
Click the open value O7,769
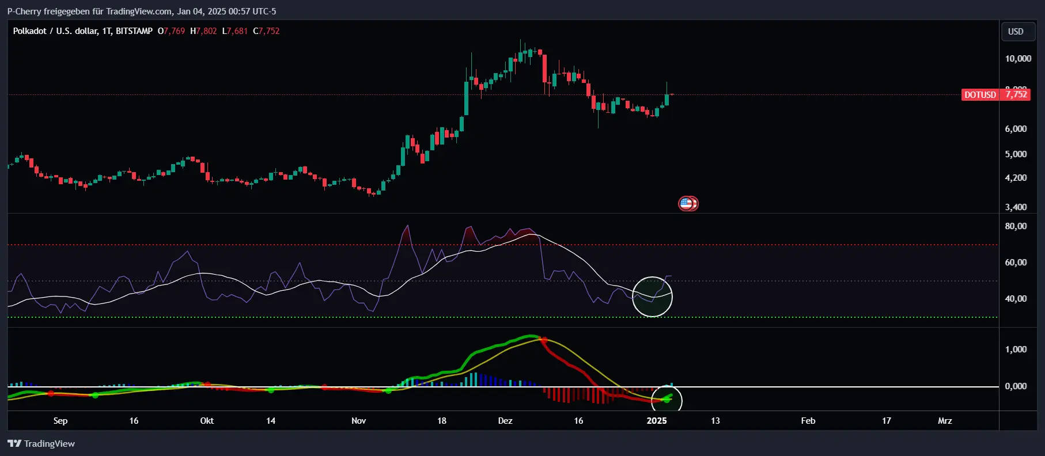(x=171, y=31)
